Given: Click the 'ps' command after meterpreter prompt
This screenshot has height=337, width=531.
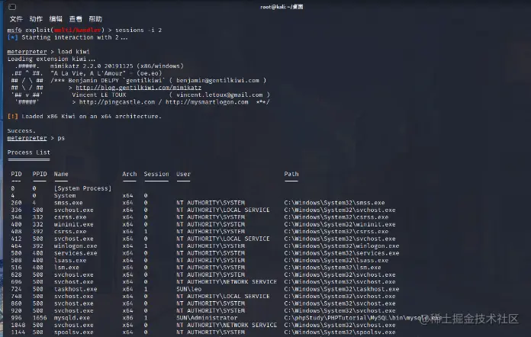Looking at the screenshot, I should pyautogui.click(x=61, y=138).
